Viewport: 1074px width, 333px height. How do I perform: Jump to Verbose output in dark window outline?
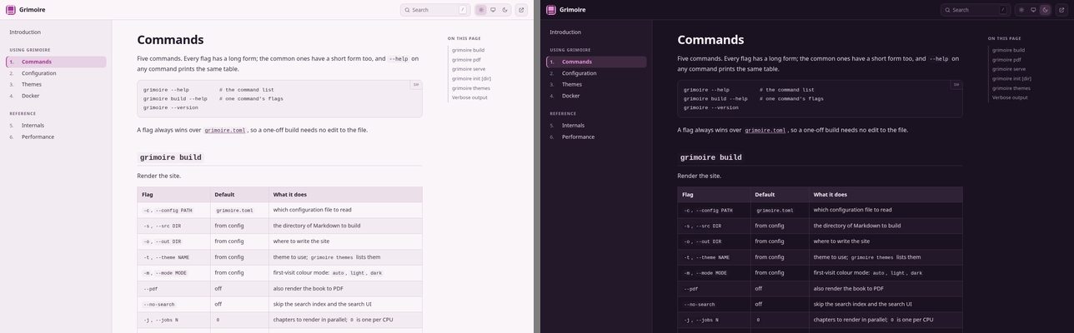click(x=1010, y=97)
